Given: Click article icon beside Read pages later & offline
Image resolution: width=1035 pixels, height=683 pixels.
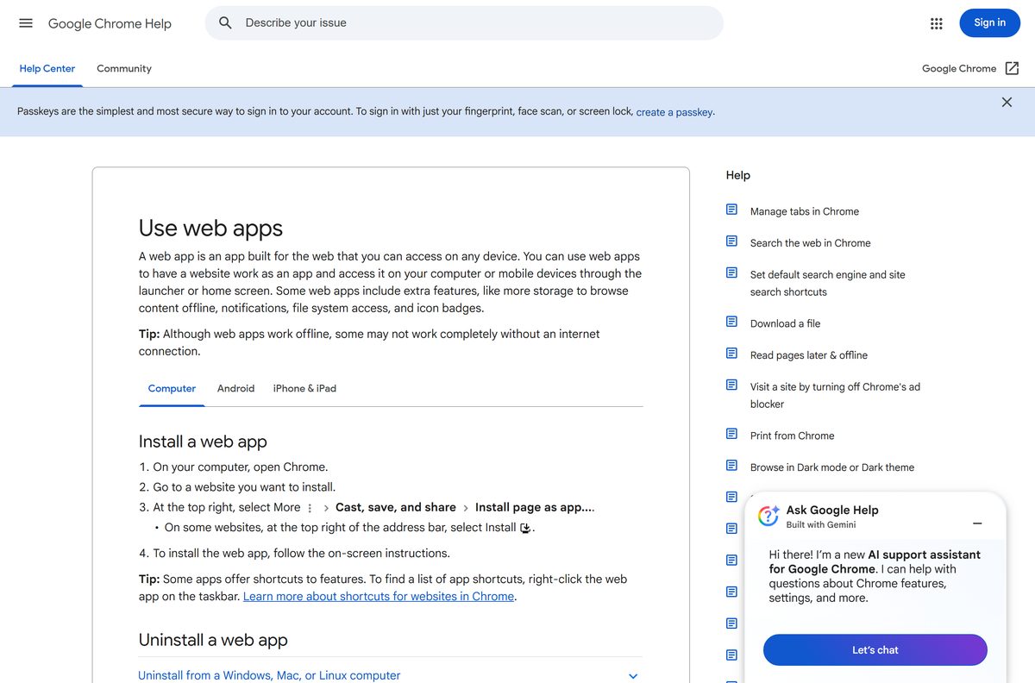Looking at the screenshot, I should 731,354.
